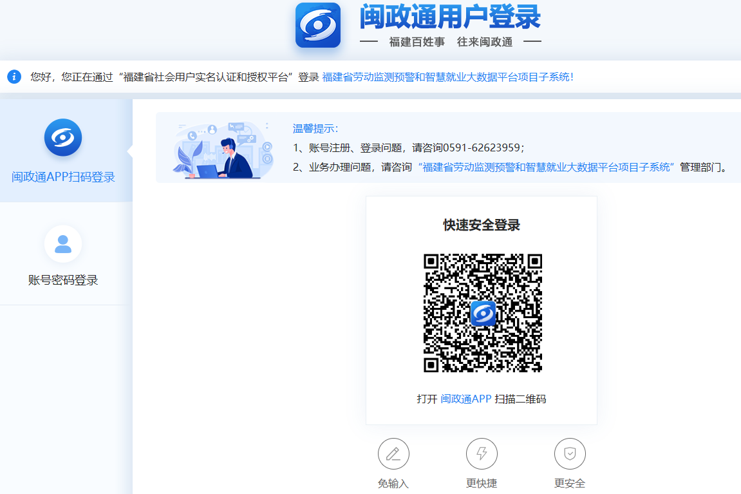Viewport: 741px width, 494px height.
Task: Click the blue info icon in the notice bar
Action: click(x=14, y=77)
